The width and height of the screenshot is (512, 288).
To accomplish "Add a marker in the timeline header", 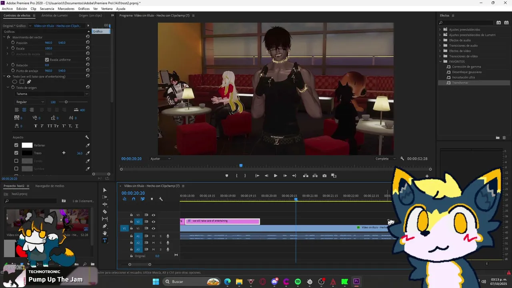I will click(x=152, y=199).
